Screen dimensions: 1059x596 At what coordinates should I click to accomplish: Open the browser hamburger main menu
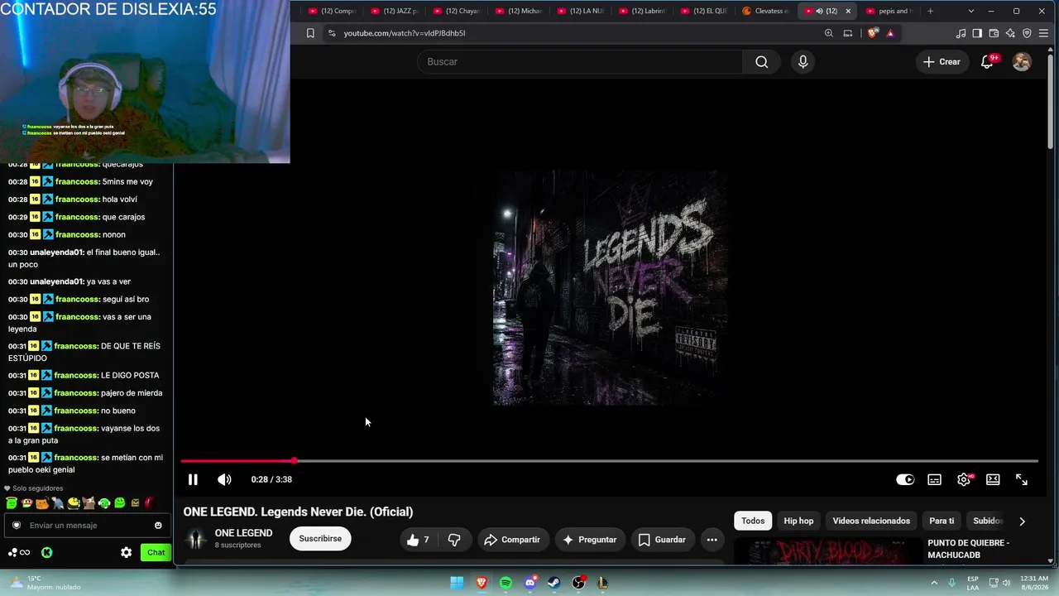tap(1043, 33)
